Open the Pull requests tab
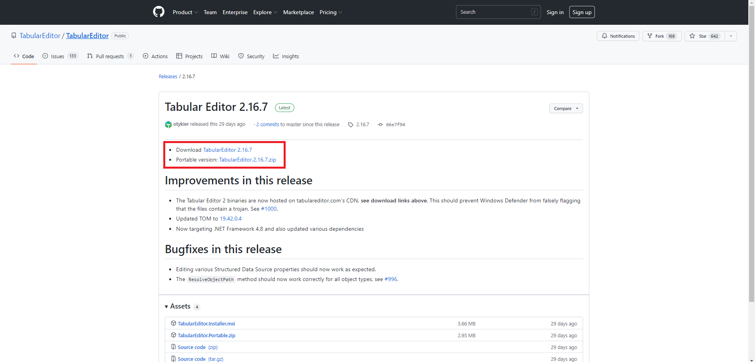The image size is (755, 362). [x=111, y=56]
